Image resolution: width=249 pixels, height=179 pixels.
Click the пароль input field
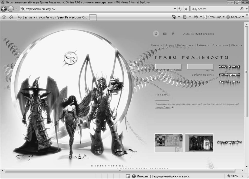[x=200, y=66]
